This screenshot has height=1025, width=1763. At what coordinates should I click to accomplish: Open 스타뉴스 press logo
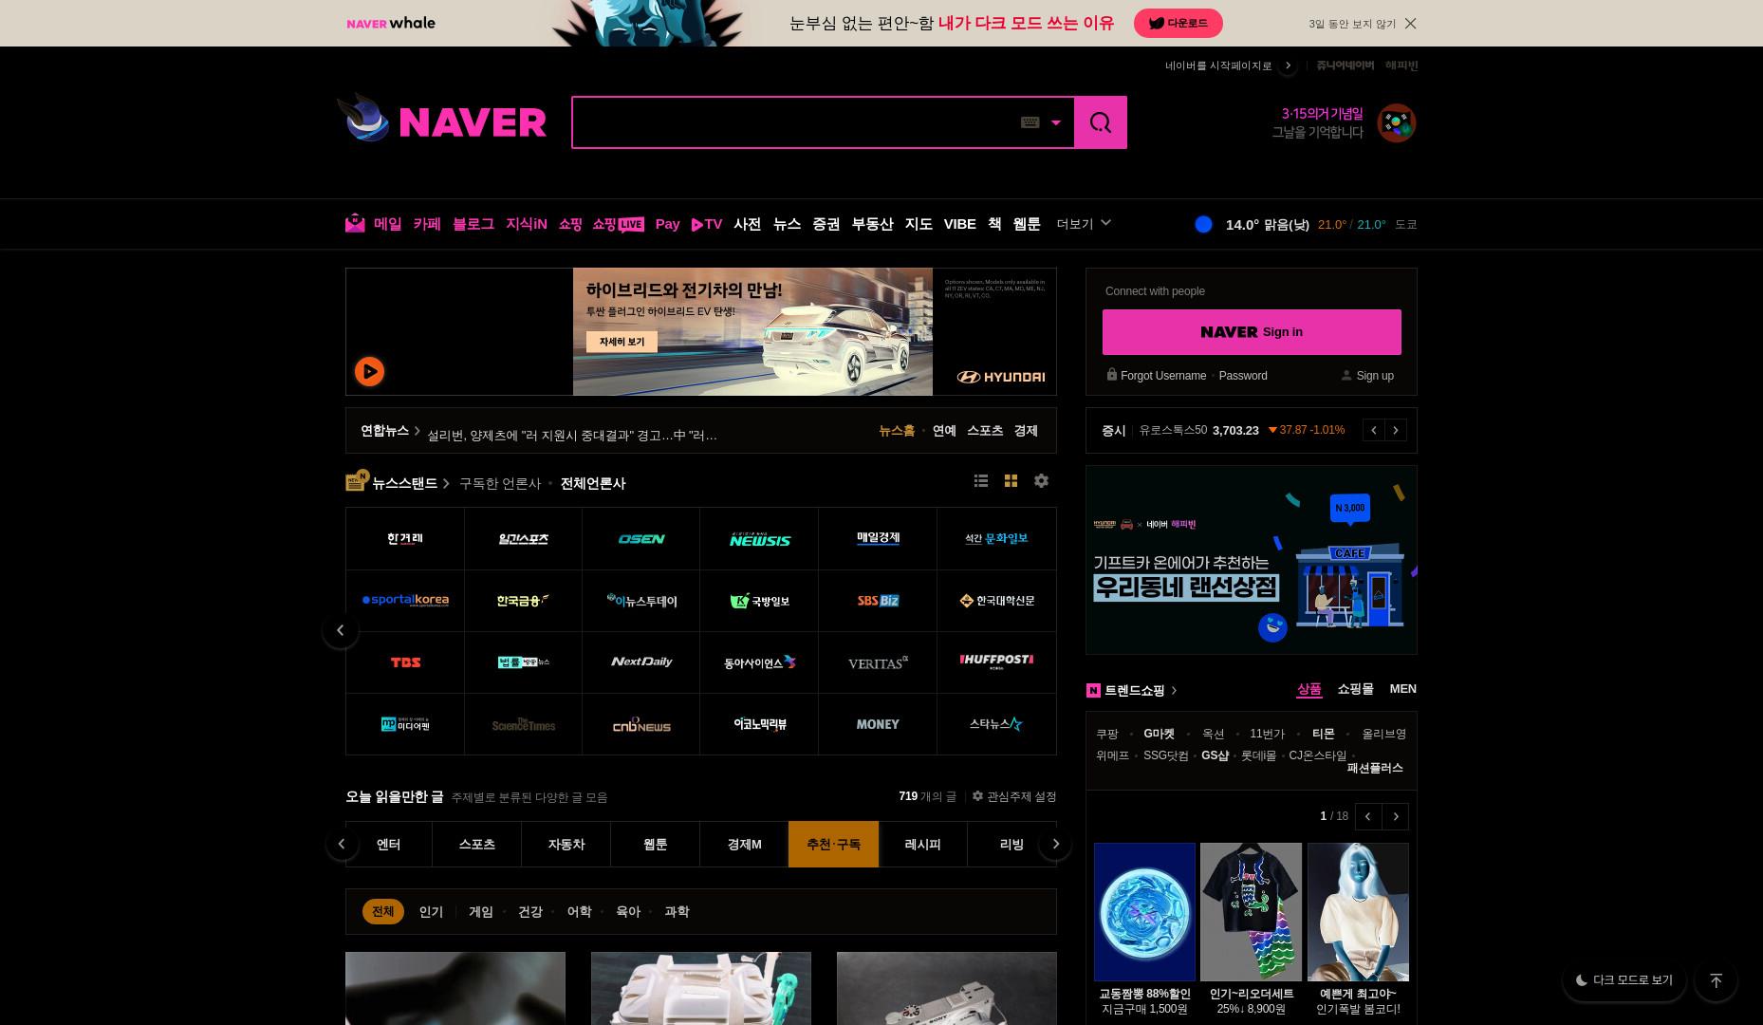click(996, 724)
